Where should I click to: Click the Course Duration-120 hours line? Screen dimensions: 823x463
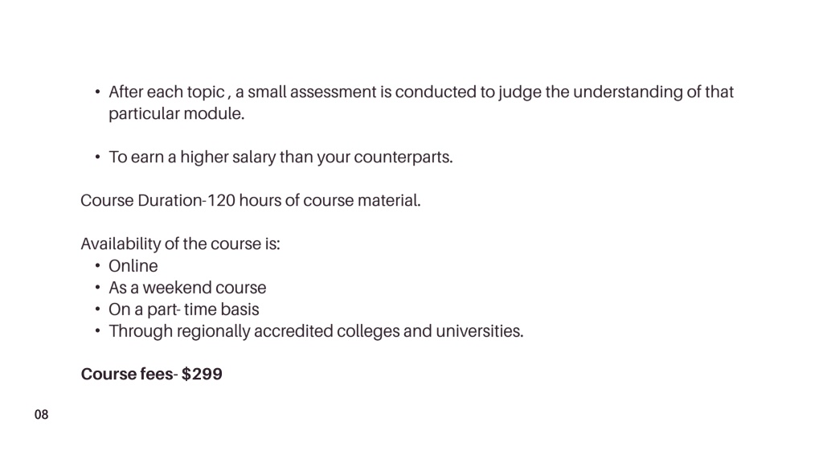(251, 200)
